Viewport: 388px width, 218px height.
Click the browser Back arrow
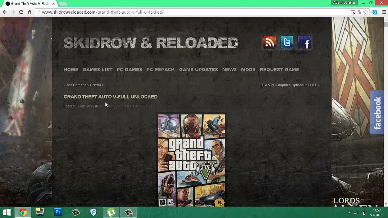click(x=5, y=12)
